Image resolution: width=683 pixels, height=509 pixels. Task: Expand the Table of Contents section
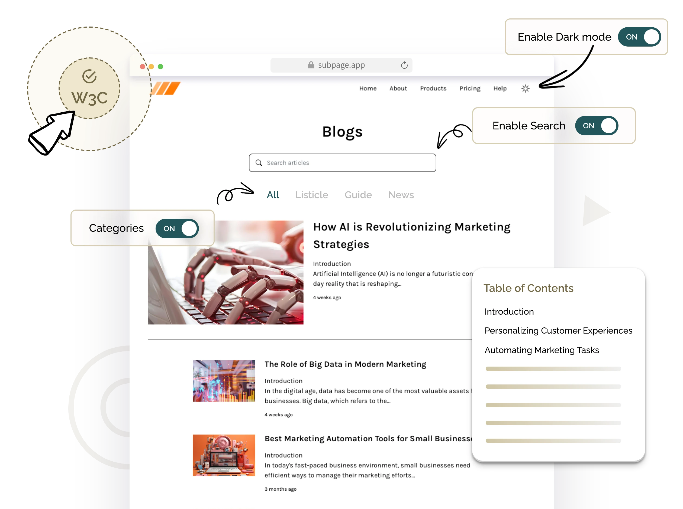pos(529,288)
